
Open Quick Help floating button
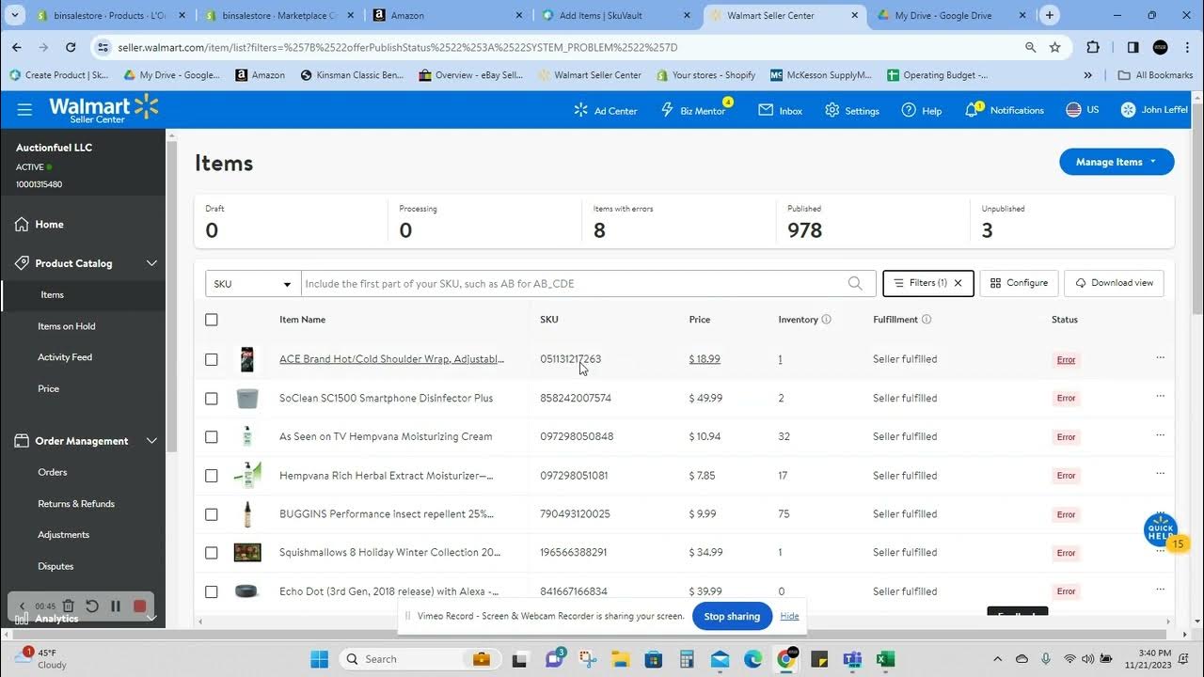(1161, 529)
